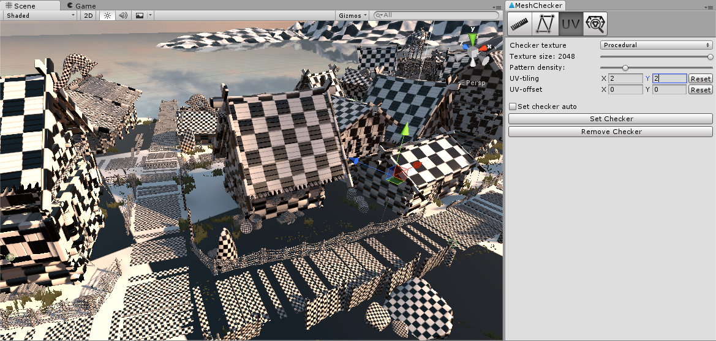
Task: Open Checker texture Procedural dropdown
Action: 656,45
